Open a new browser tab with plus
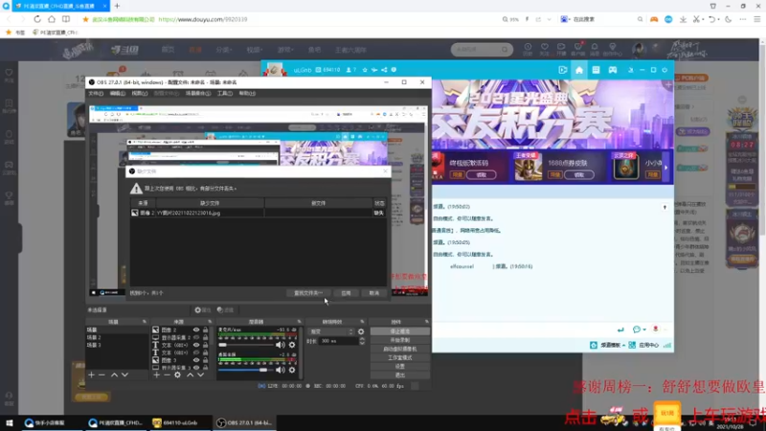The image size is (766, 431). pyautogui.click(x=117, y=6)
